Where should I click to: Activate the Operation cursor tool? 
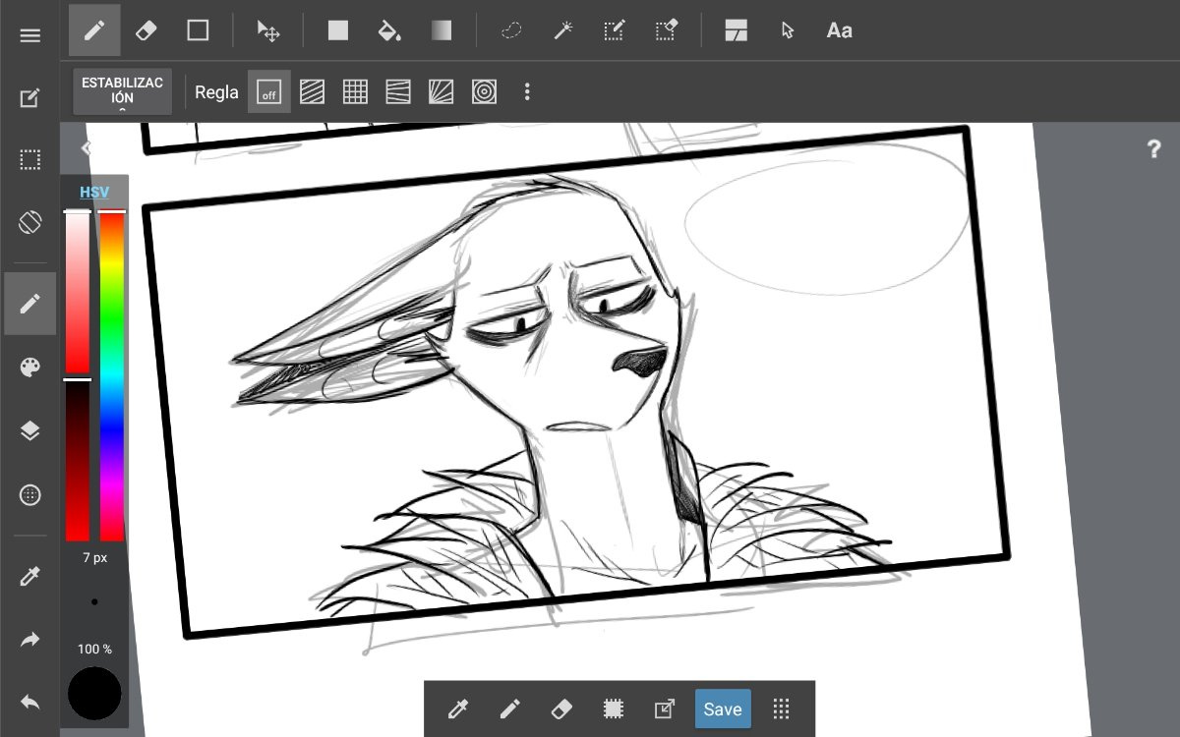(788, 30)
